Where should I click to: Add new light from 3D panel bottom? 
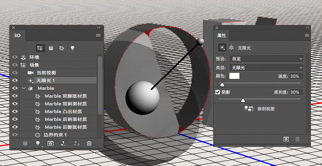point(38,143)
